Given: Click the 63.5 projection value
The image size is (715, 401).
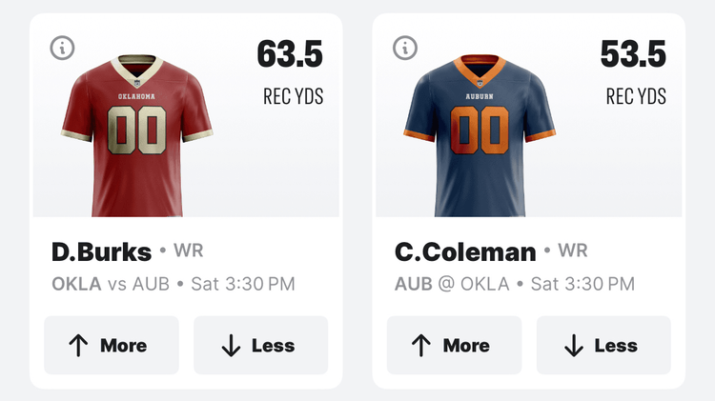Looking at the screenshot, I should 290,55.
